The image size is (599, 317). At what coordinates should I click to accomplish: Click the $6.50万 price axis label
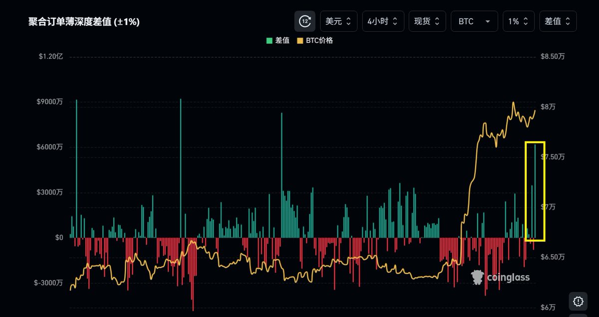(x=553, y=257)
